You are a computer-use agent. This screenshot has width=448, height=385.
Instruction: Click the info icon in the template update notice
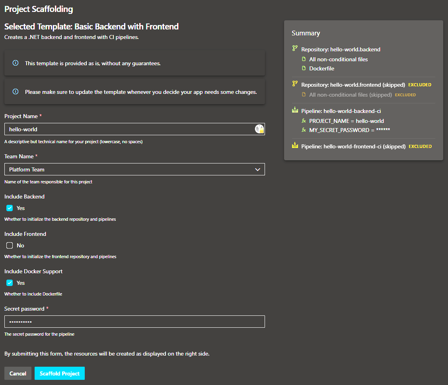pyautogui.click(x=16, y=92)
